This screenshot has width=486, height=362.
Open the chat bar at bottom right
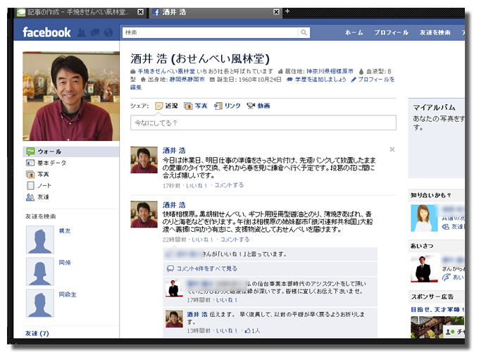pyautogui.click(x=454, y=332)
